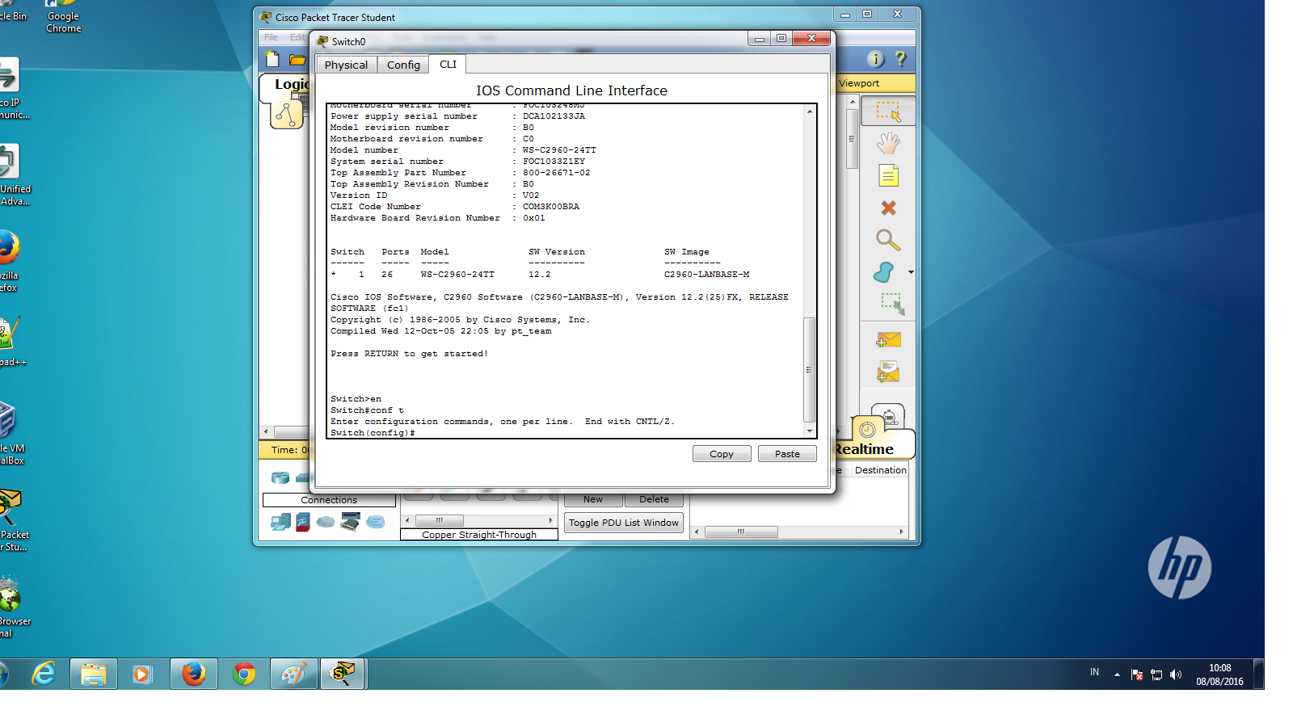Viewport: 1293px width, 727px height.
Task: Click the Open folder toolbar icon
Action: [x=297, y=60]
